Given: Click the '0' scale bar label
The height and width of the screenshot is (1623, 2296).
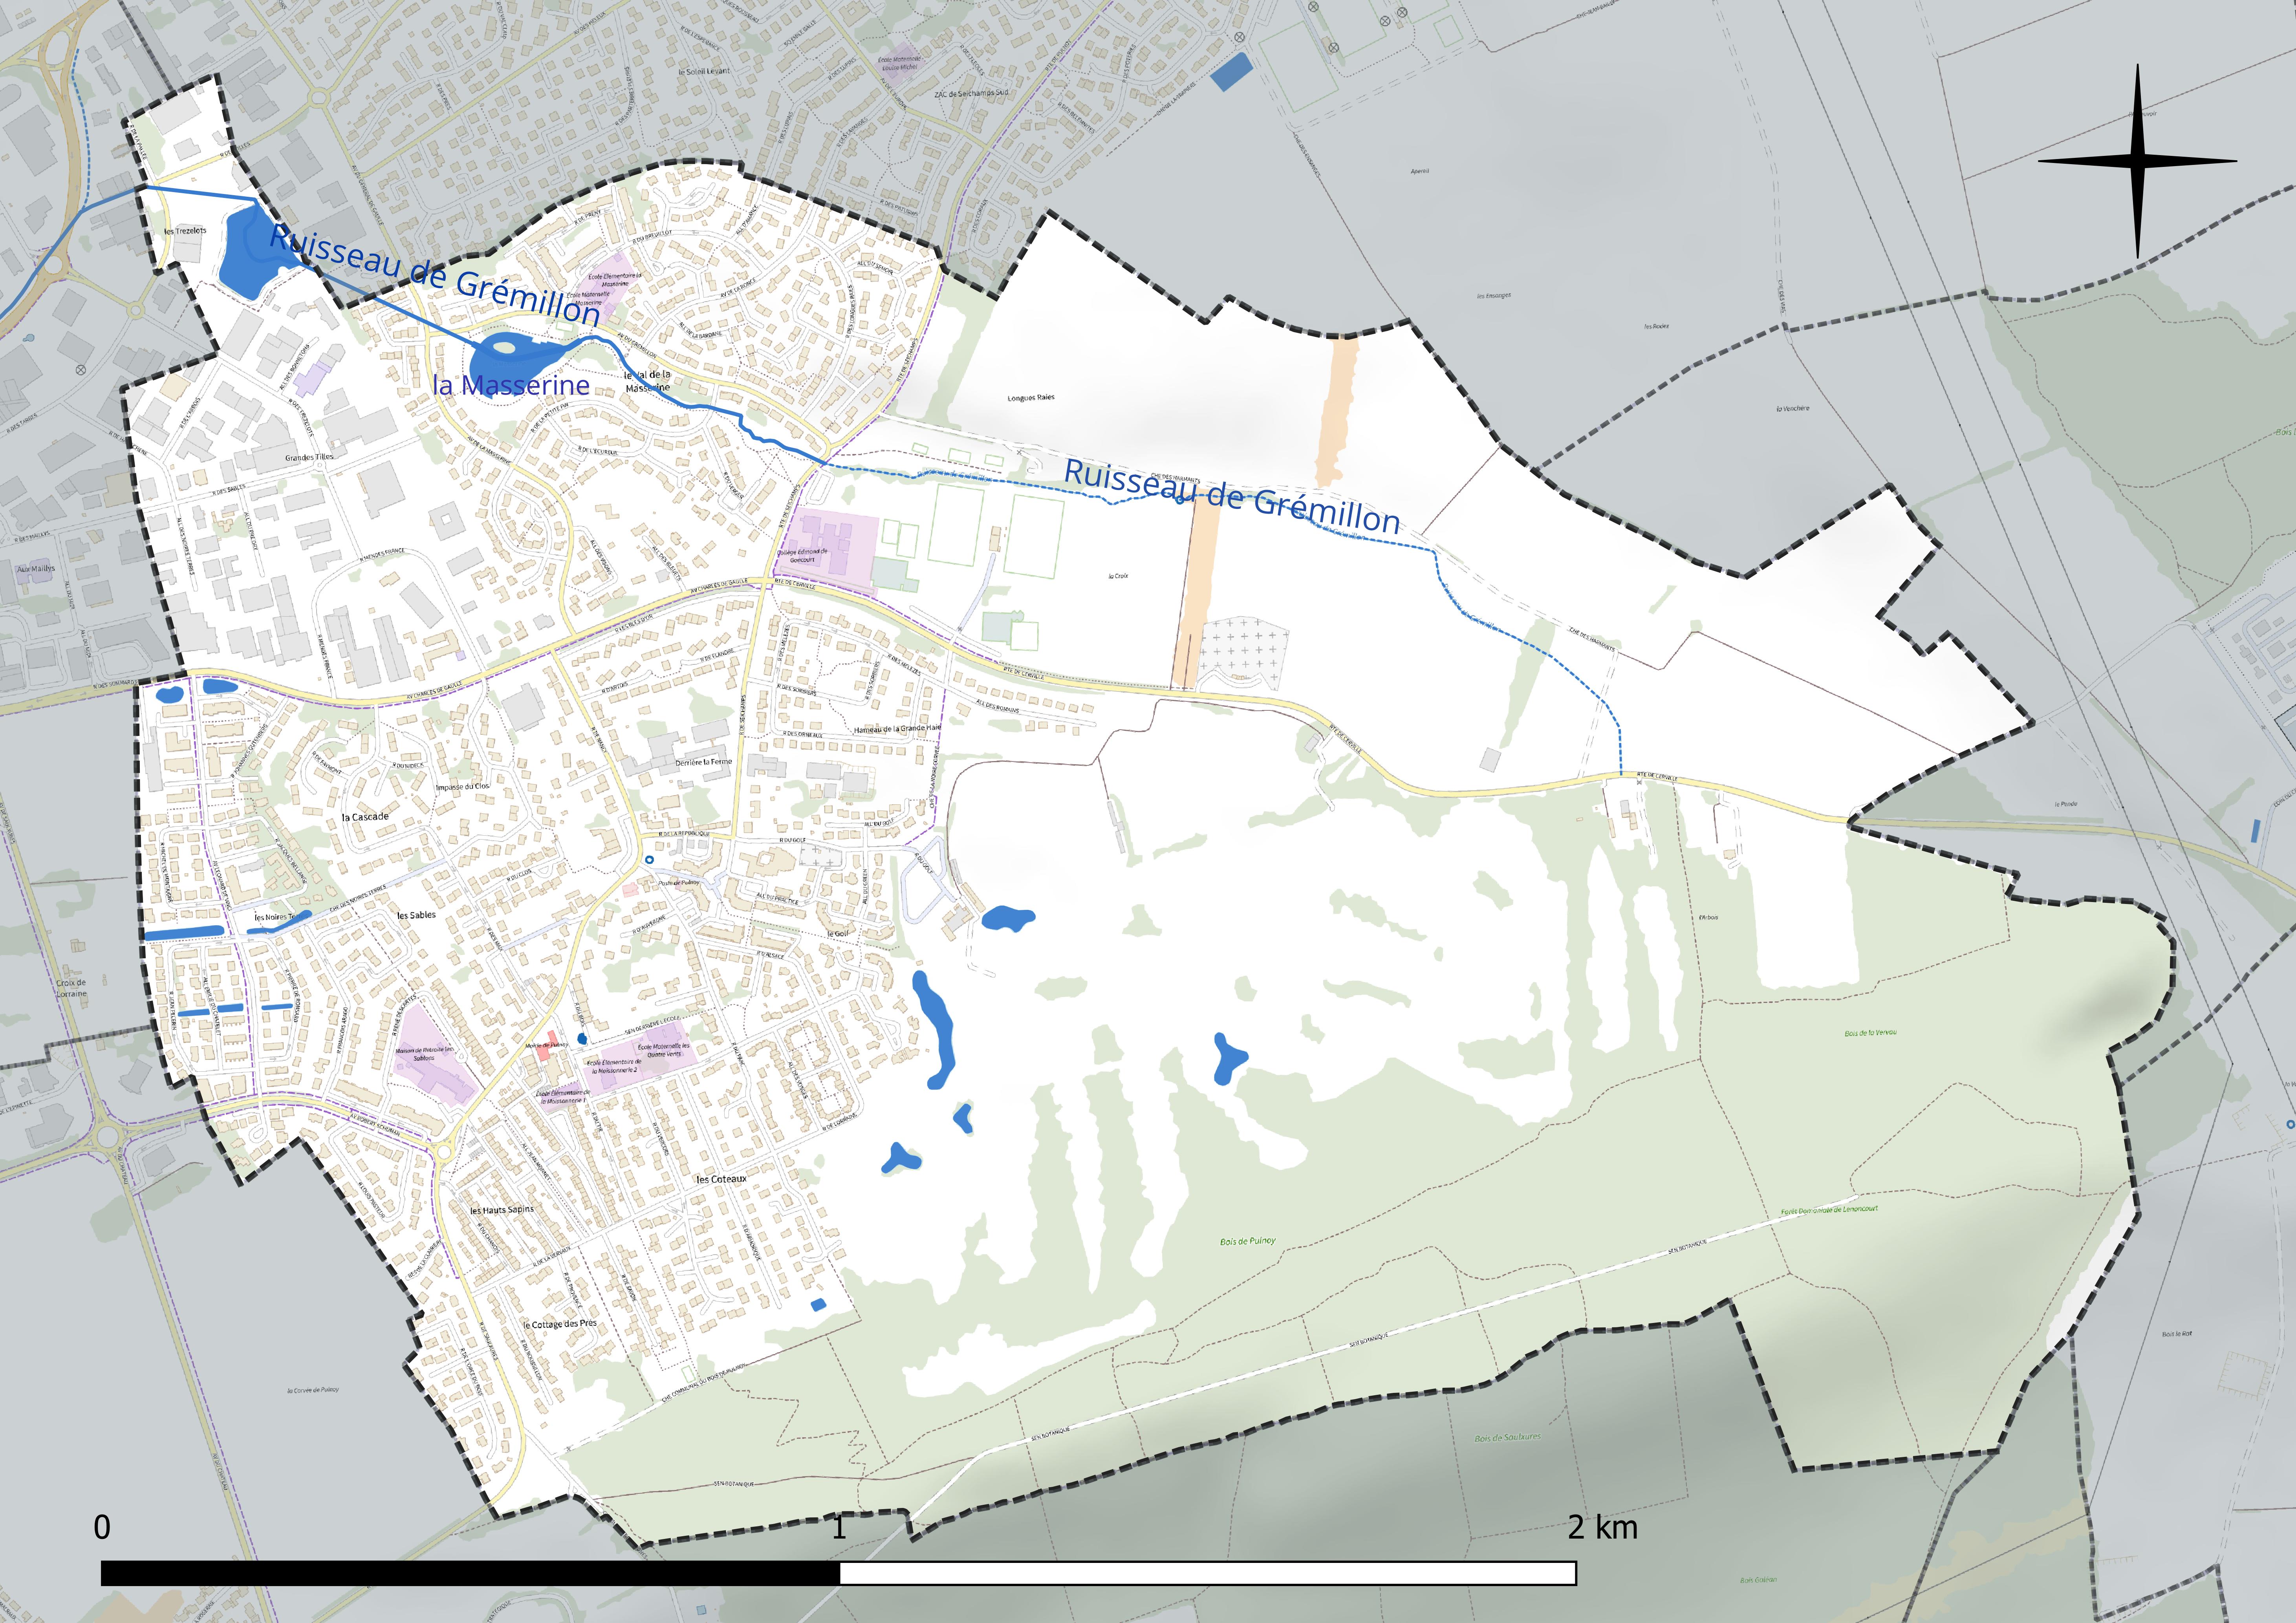Looking at the screenshot, I should click(x=102, y=1527).
